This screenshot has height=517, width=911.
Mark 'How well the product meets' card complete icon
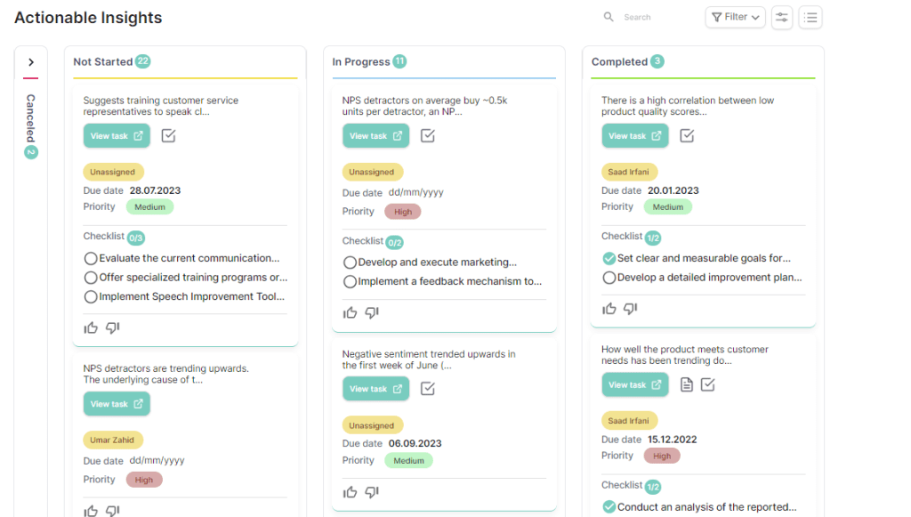(x=707, y=384)
